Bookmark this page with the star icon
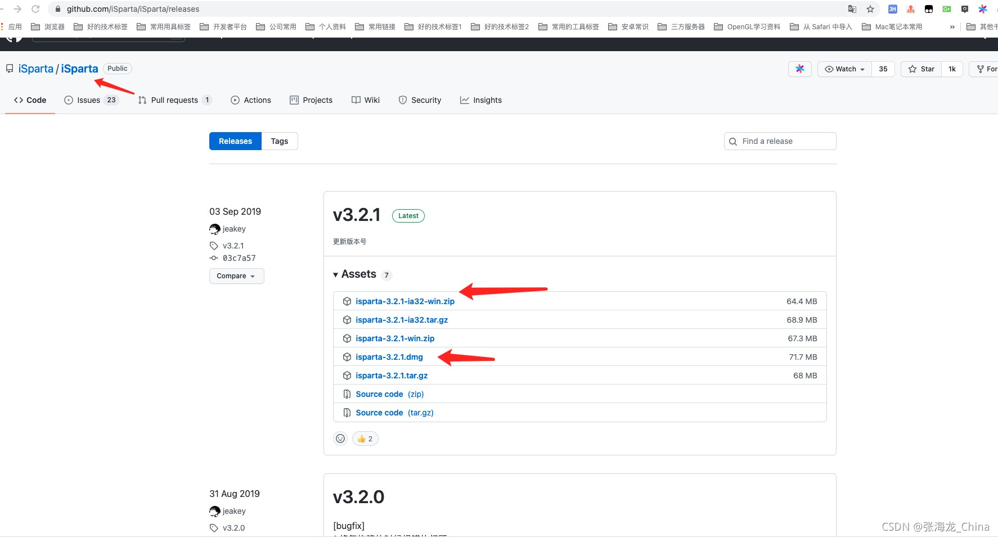 click(x=870, y=9)
